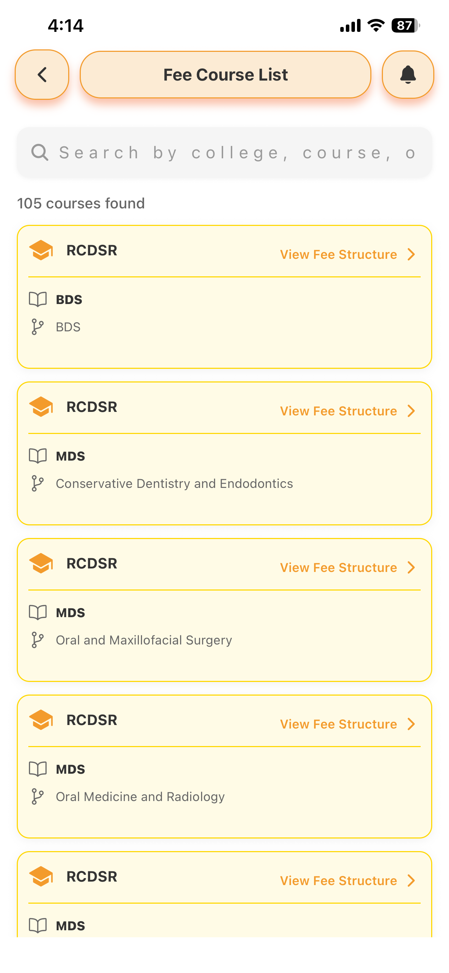Tap graduation cap on Oral Medicine card

41,720
